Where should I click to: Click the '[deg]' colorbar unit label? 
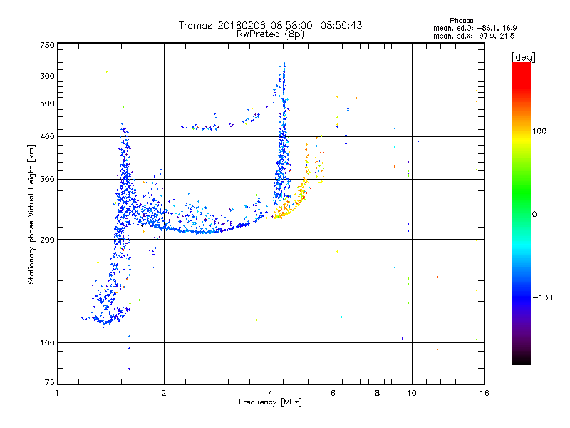[x=523, y=57]
